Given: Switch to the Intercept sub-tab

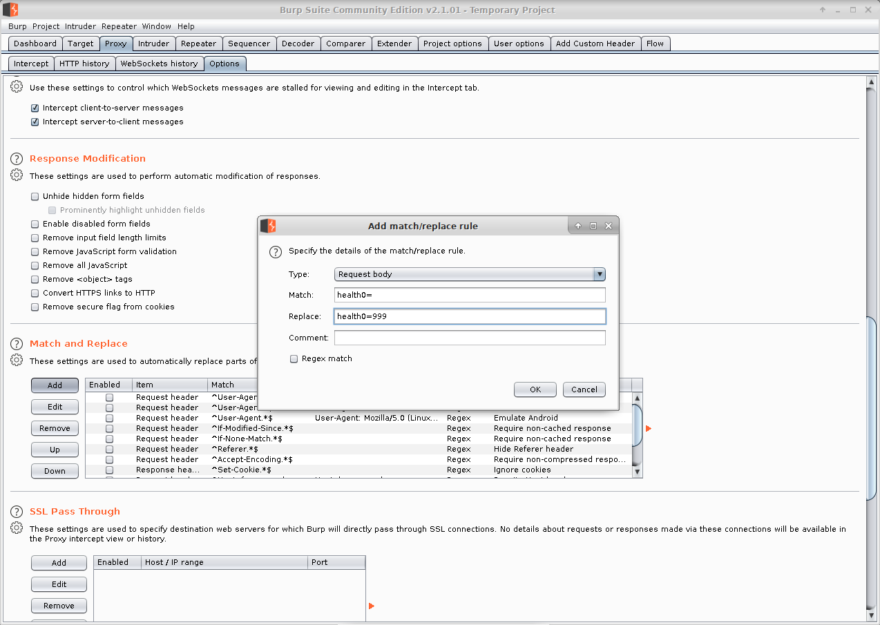Looking at the screenshot, I should tap(31, 64).
